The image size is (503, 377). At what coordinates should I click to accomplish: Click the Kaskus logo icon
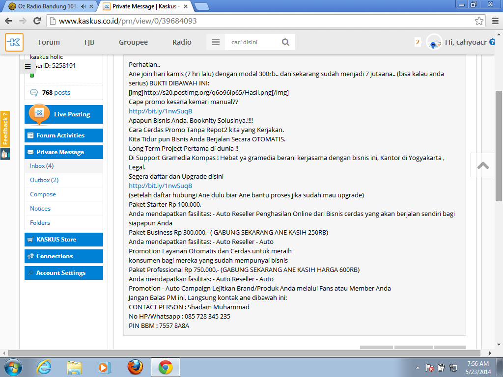click(14, 42)
